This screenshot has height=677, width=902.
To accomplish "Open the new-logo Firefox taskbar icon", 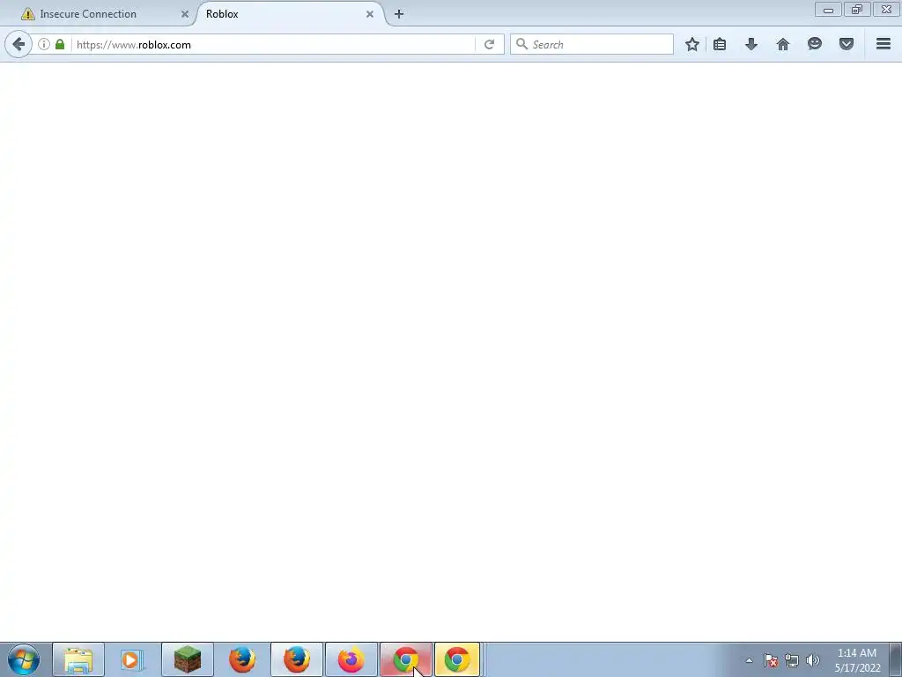I will 351,659.
